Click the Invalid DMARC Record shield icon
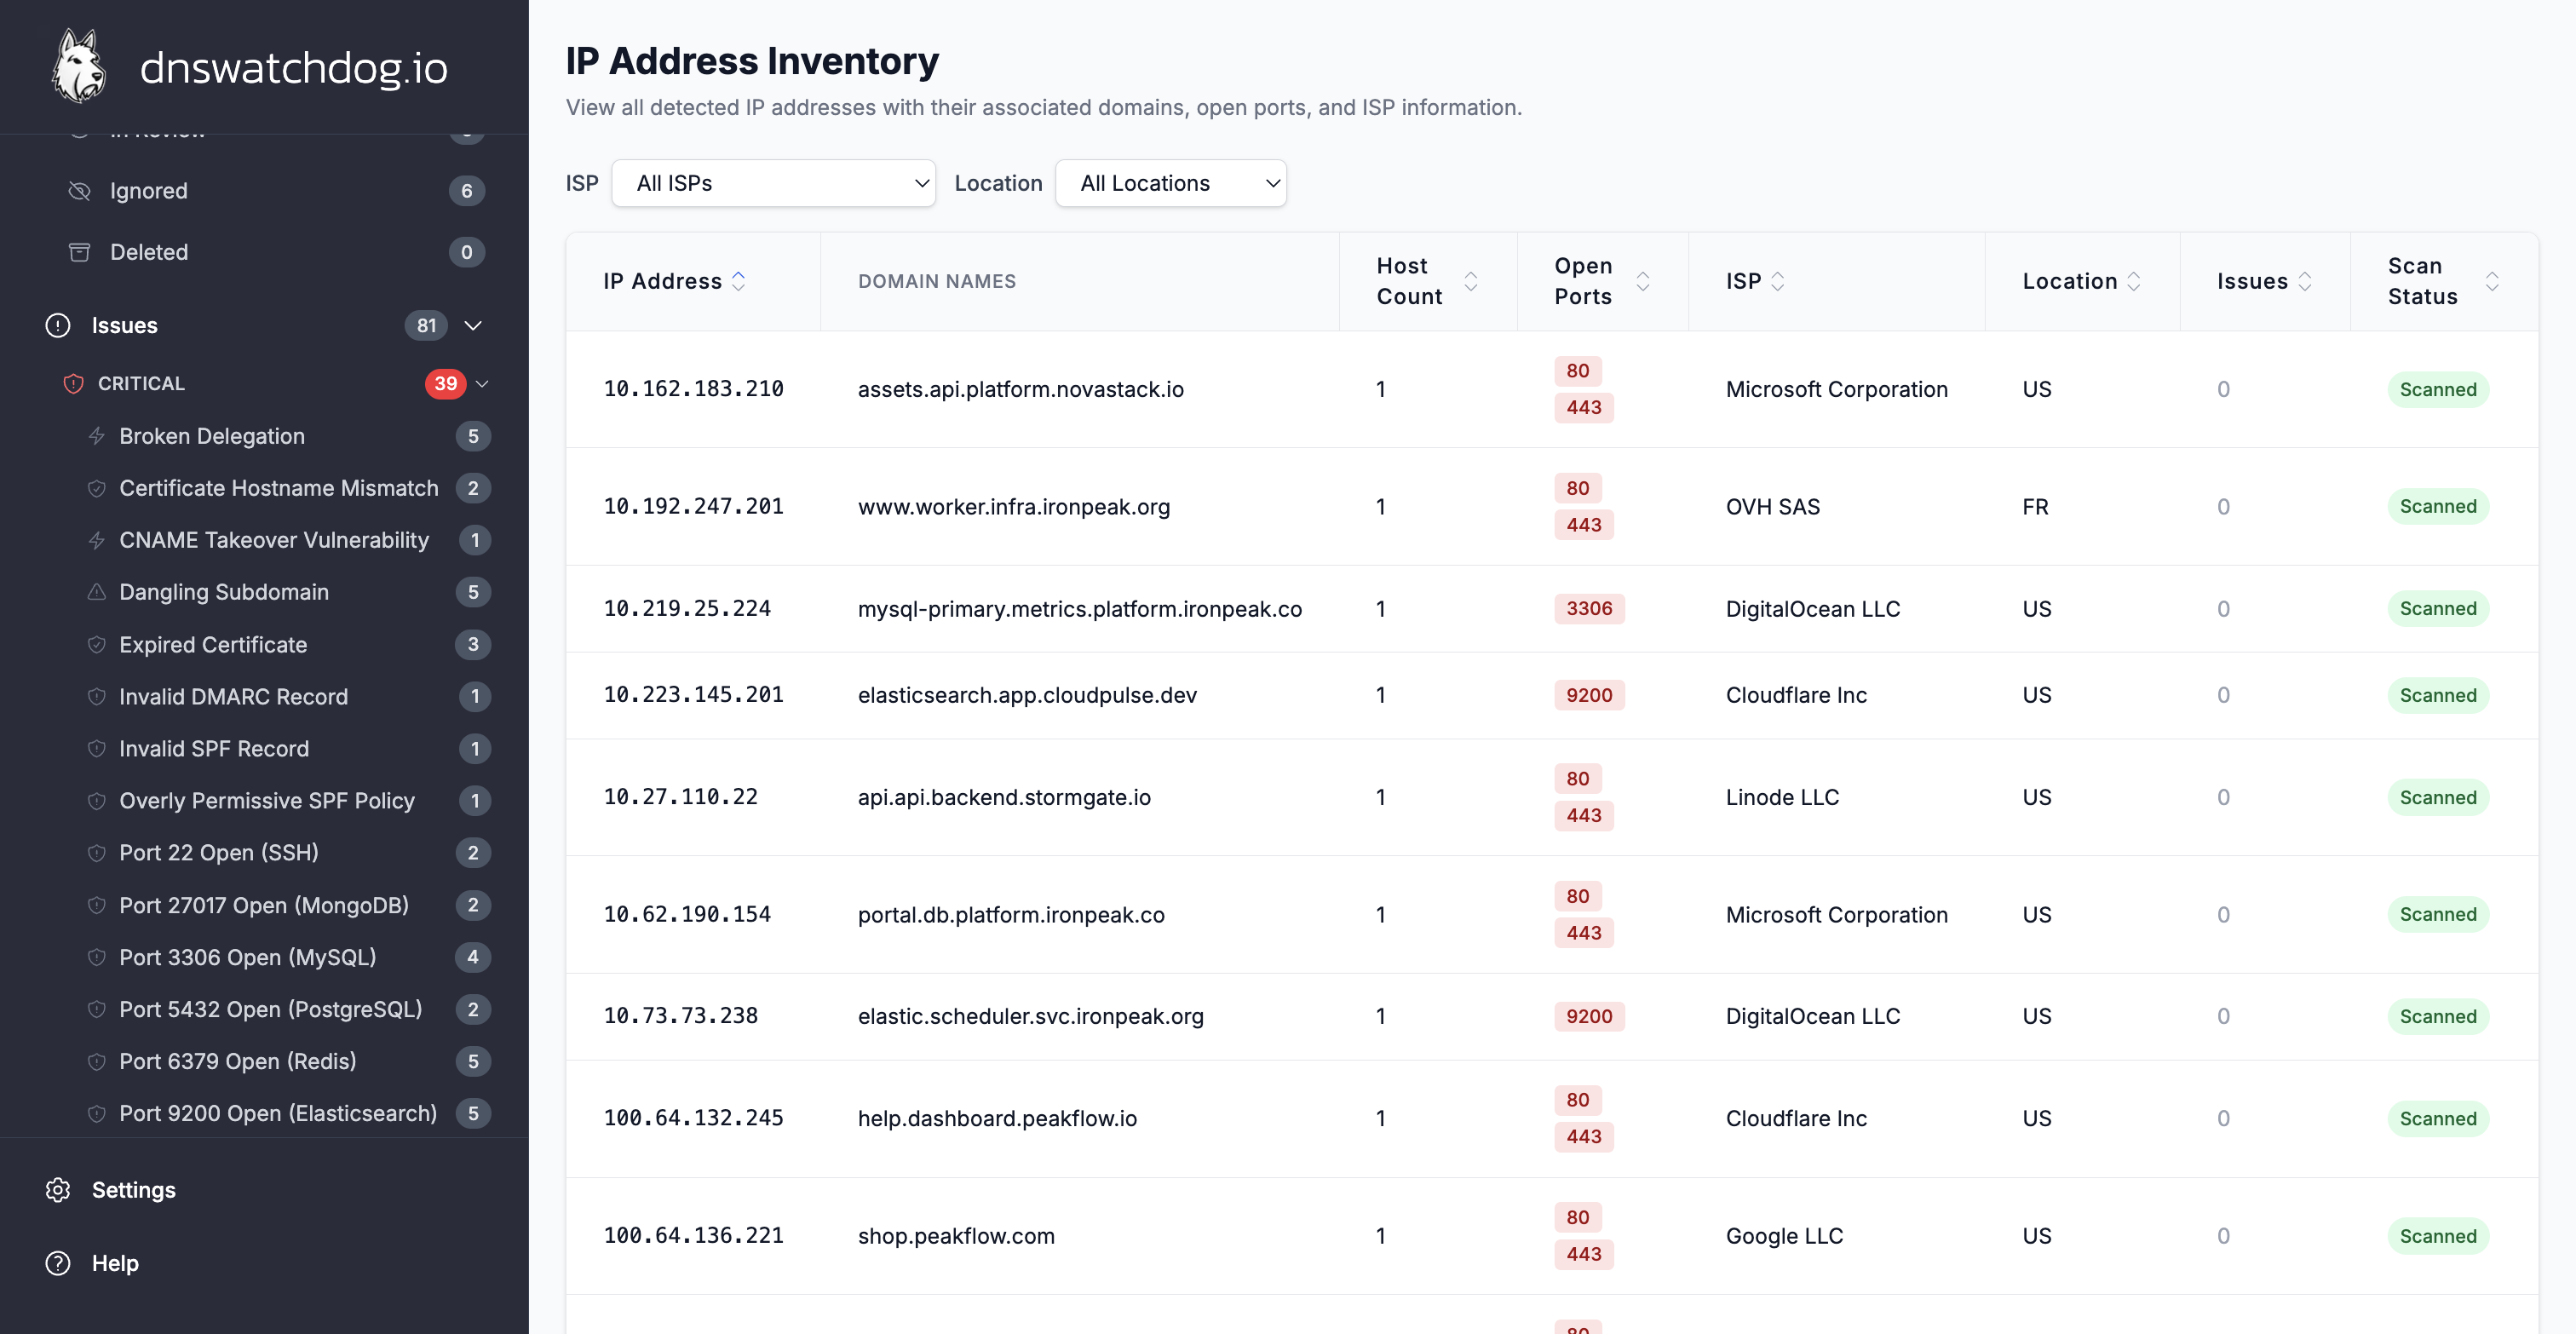 97,696
